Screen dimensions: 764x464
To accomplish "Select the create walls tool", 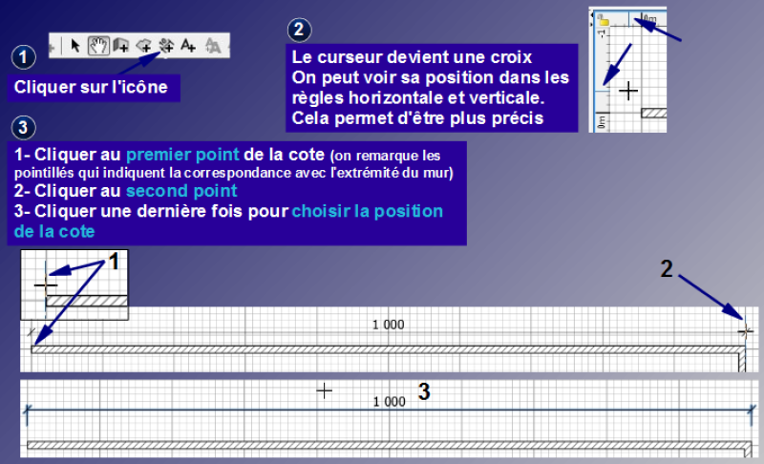I will click(x=120, y=44).
